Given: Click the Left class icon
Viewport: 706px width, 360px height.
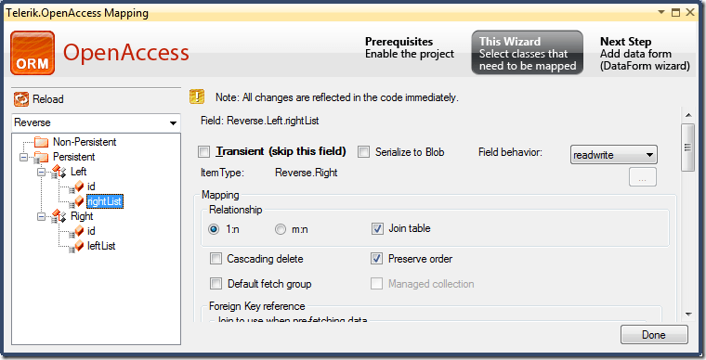Looking at the screenshot, I should (x=59, y=173).
